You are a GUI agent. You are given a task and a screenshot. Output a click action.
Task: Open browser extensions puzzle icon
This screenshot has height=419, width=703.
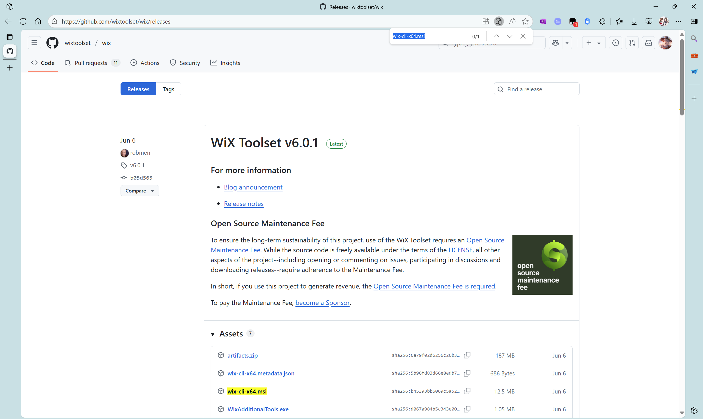pyautogui.click(x=602, y=21)
